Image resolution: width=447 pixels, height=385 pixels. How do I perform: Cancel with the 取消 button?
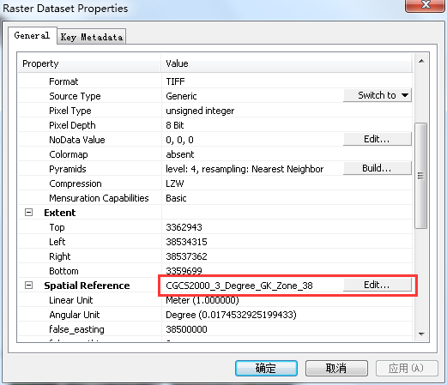(x=336, y=368)
